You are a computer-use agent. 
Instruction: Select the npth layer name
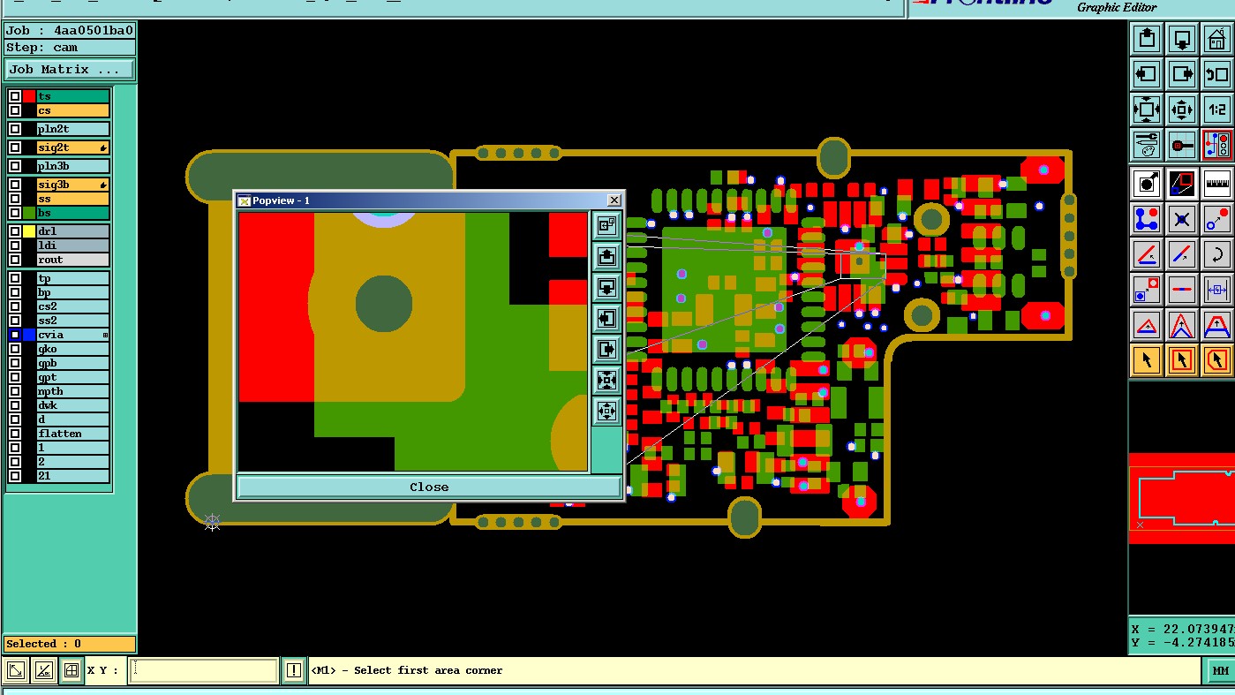73,391
